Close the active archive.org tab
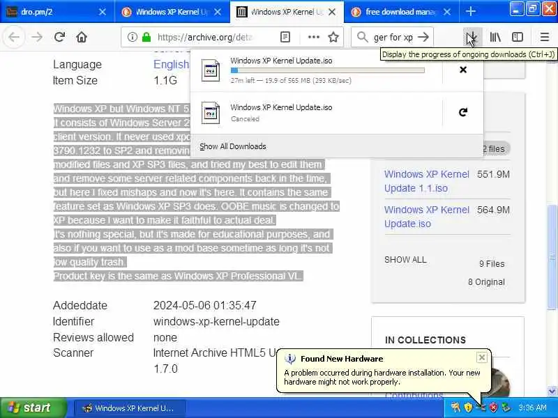The image size is (558, 418). point(332,12)
